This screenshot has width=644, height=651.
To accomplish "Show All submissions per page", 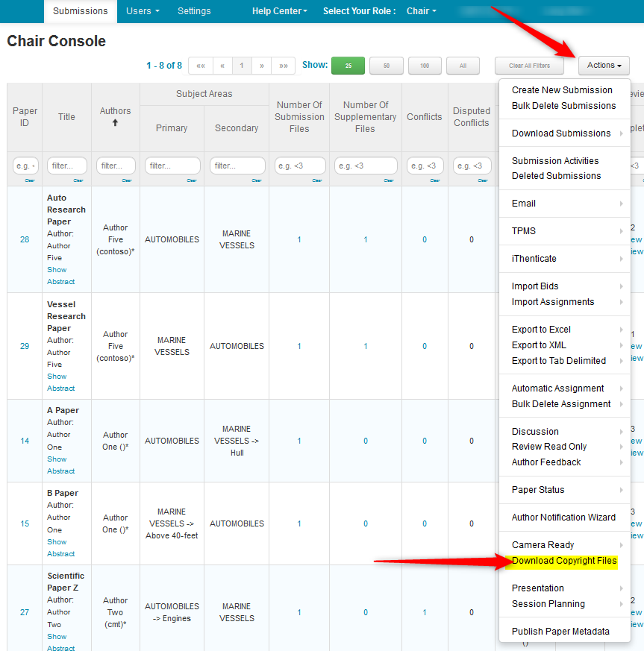I will pyautogui.click(x=463, y=66).
